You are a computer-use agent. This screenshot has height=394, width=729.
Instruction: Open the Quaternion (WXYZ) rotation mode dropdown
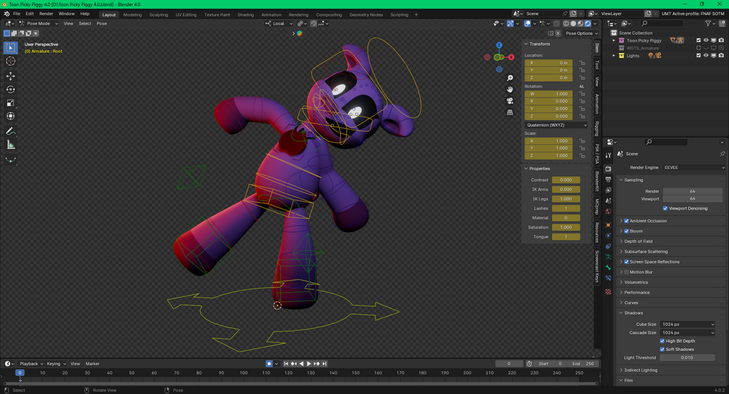tap(556, 125)
